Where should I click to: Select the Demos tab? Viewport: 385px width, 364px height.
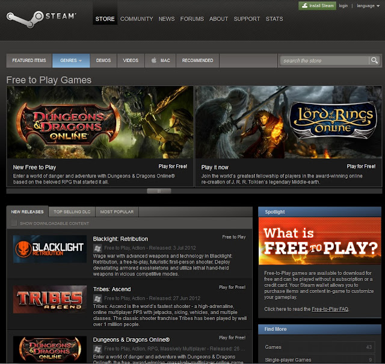pos(103,60)
